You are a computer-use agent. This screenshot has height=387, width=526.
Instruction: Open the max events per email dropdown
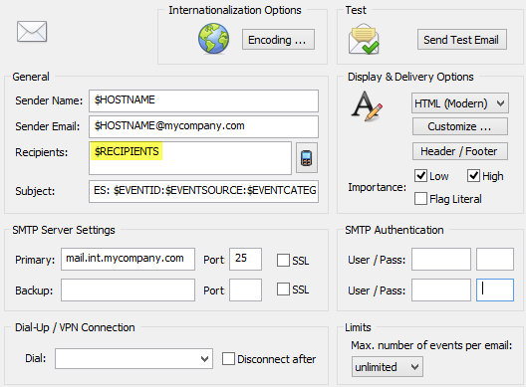click(388, 367)
